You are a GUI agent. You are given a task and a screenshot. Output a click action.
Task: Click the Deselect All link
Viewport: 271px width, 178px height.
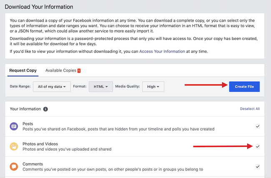tap(250, 109)
